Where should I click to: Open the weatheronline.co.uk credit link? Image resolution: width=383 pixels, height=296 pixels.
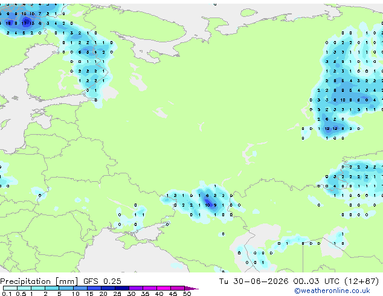coord(332,291)
